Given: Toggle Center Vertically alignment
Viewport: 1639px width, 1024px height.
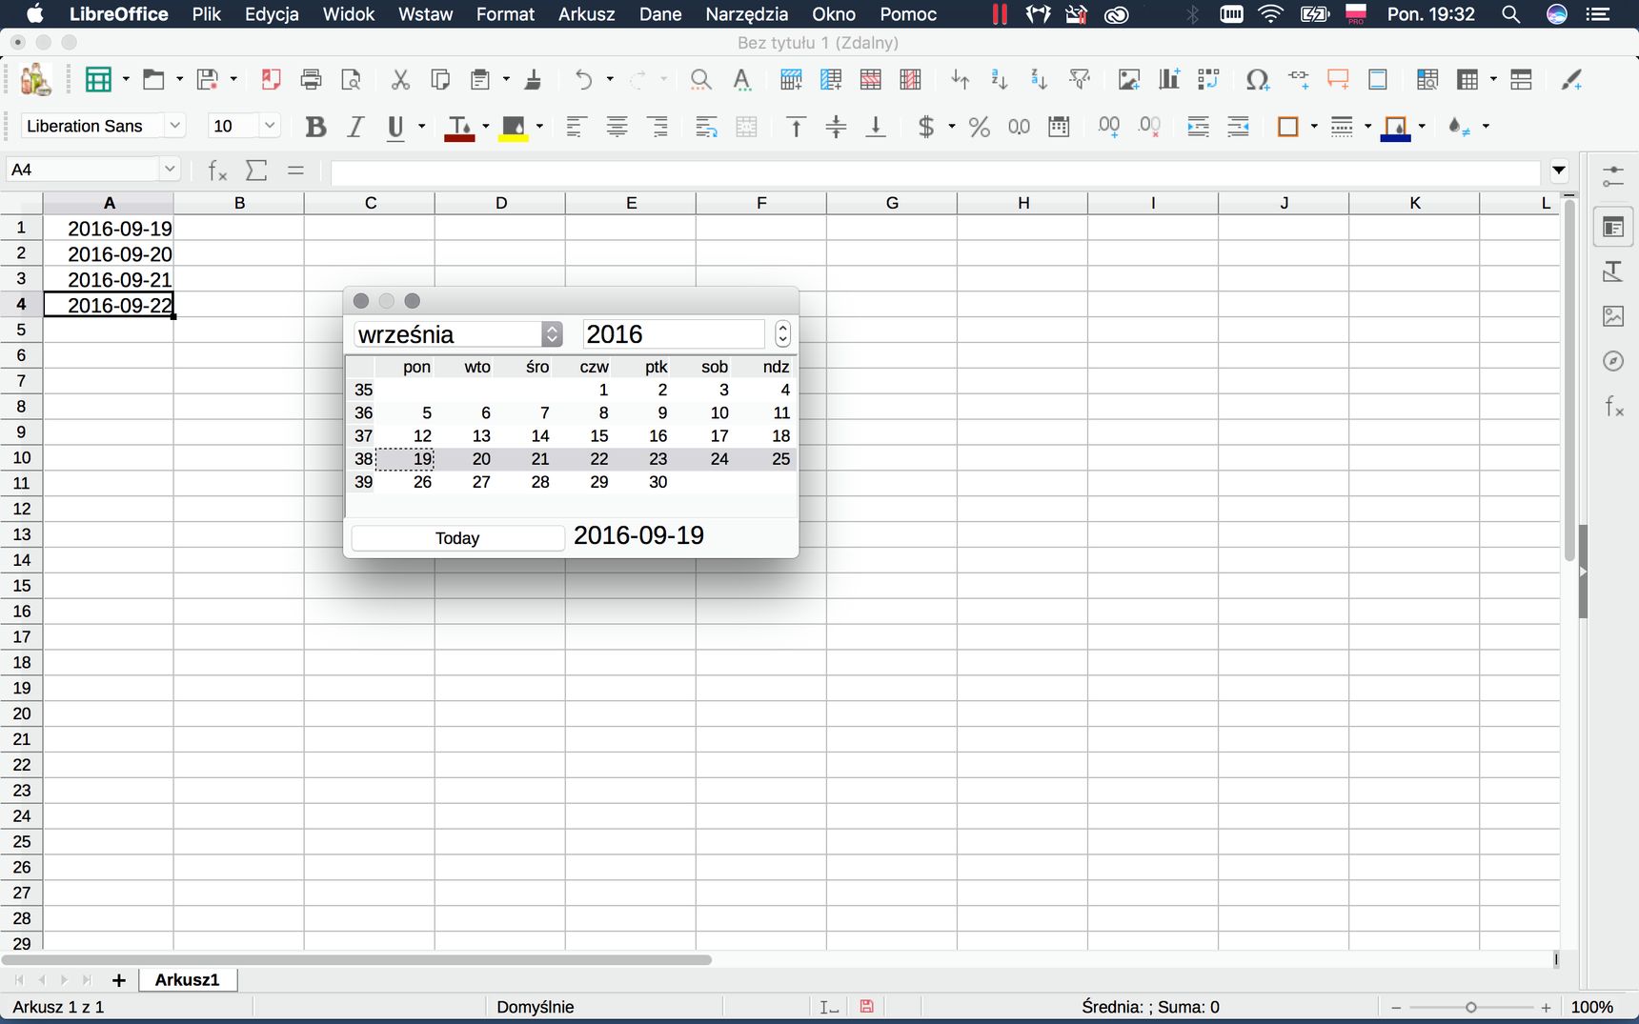Looking at the screenshot, I should click(x=836, y=127).
